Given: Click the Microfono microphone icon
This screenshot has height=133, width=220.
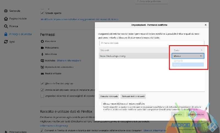Looking at the screenshot, I should (x=42, y=54).
